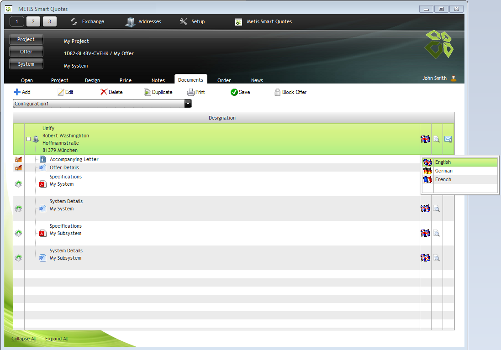Select view button 3
501x350 pixels.
(49, 21)
